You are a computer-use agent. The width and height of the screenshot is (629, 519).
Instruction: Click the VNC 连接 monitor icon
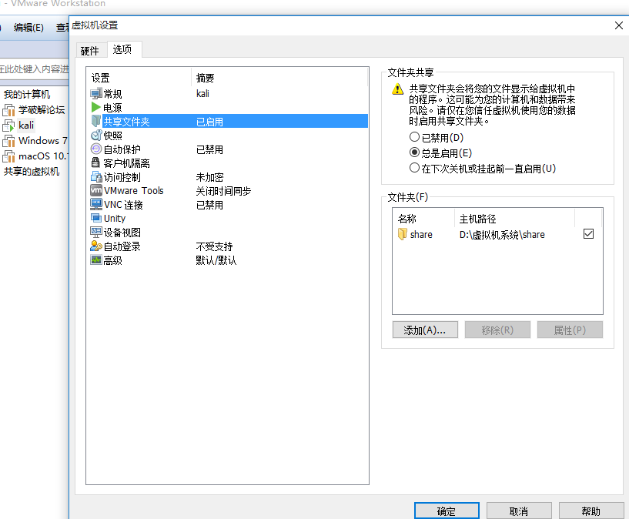[x=96, y=205]
